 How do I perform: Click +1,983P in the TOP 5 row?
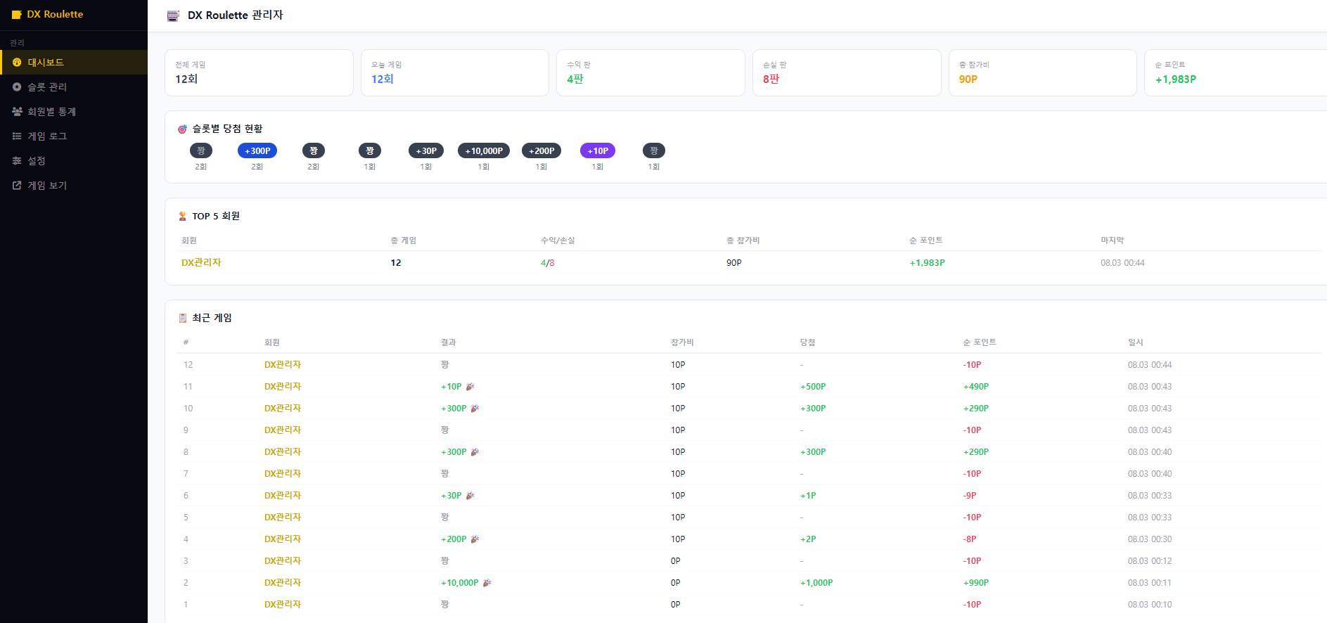pos(928,263)
